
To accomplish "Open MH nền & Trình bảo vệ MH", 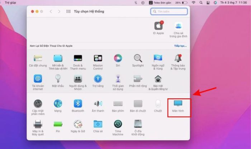I will coord(58,62).
